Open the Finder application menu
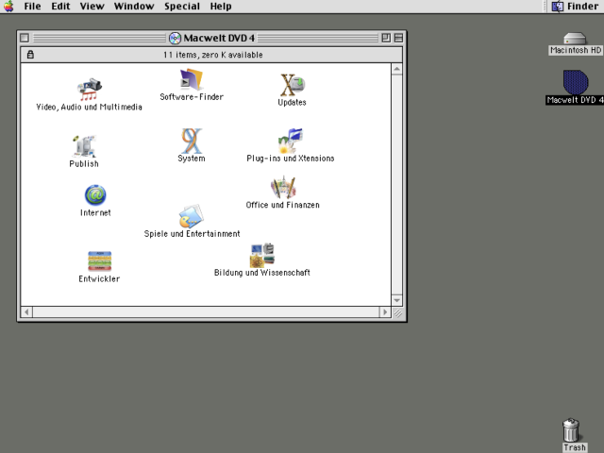Image resolution: width=604 pixels, height=453 pixels. click(575, 7)
